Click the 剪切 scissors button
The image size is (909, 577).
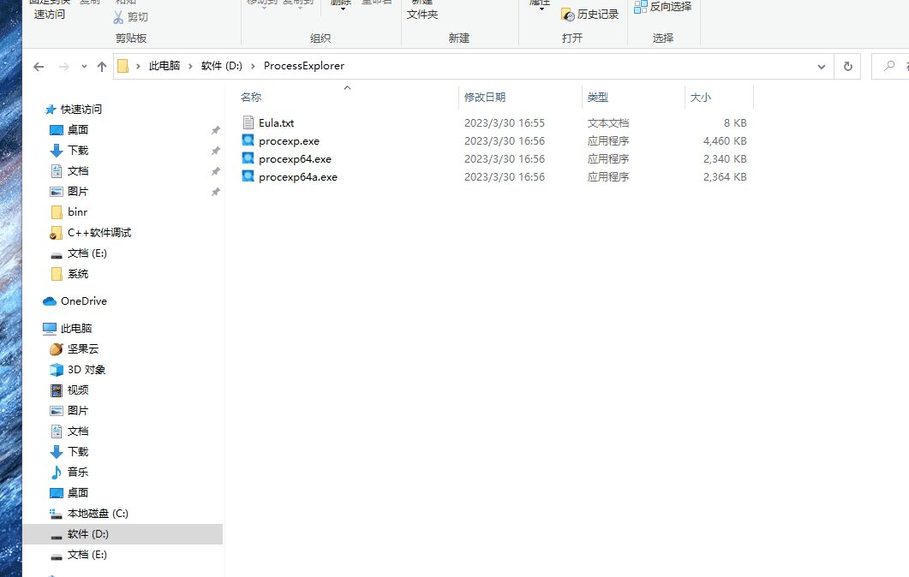[130, 17]
